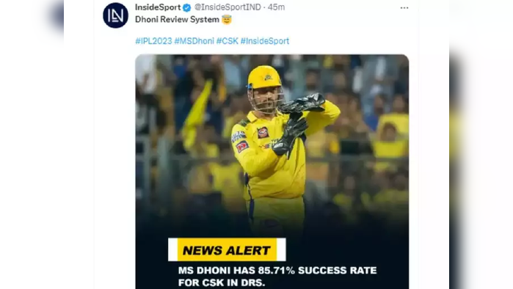Click the @InsideSportIND handle
This screenshot has width=513, height=289.
[x=228, y=7]
